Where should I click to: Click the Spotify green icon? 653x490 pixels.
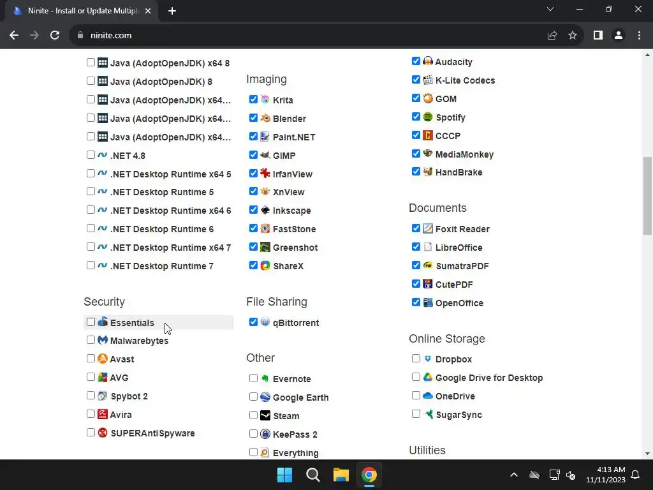pos(428,117)
